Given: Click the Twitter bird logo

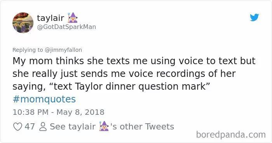Looking at the screenshot, I should [255, 17].
